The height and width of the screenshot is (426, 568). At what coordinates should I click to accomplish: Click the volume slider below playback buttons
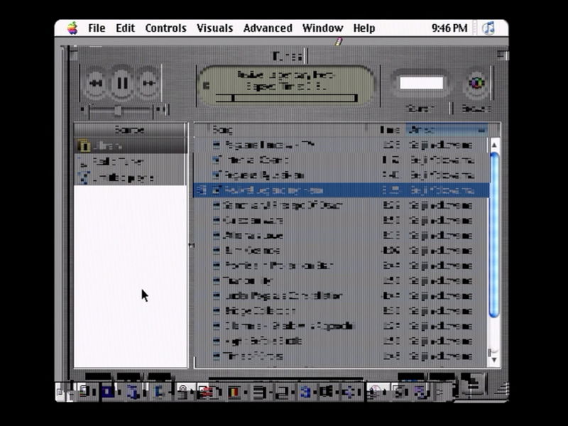(118, 110)
